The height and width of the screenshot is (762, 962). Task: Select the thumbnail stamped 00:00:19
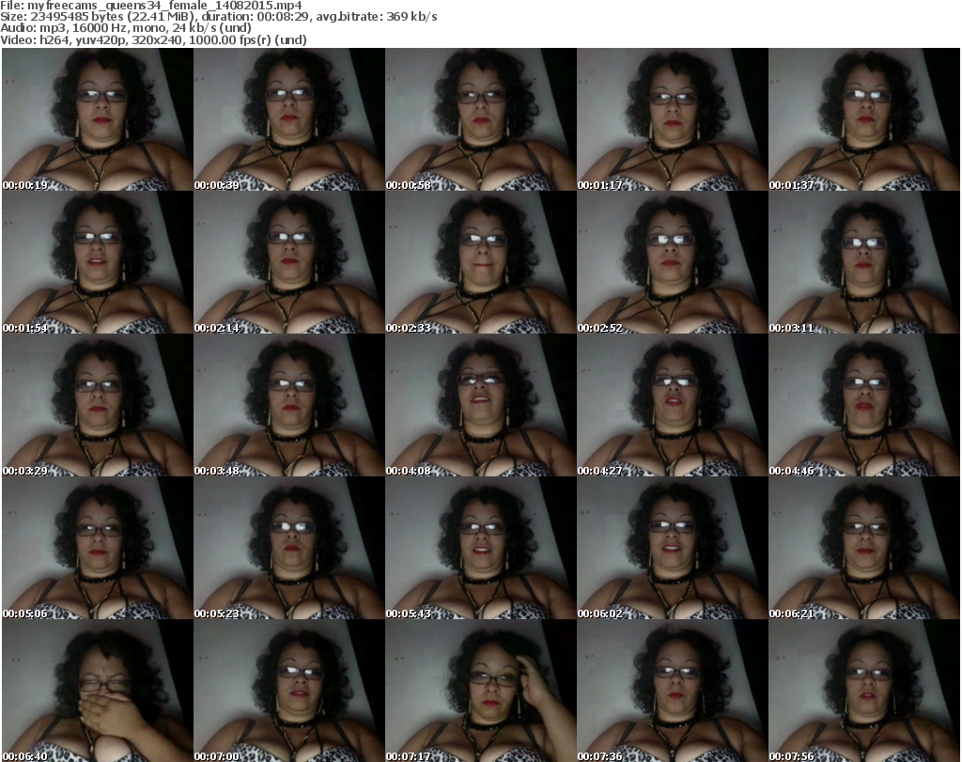(98, 119)
